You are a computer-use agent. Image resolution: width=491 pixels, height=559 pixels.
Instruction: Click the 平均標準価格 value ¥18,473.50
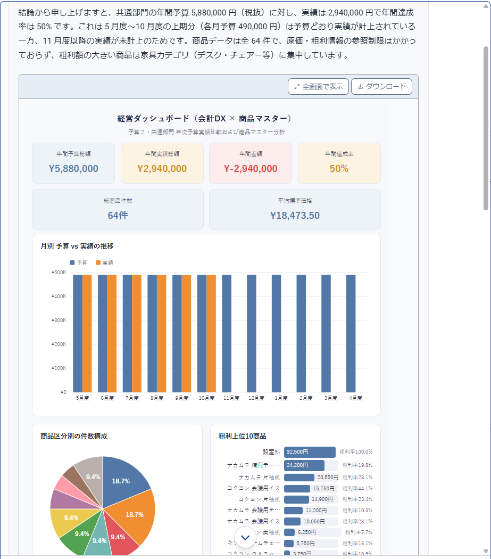click(x=295, y=215)
